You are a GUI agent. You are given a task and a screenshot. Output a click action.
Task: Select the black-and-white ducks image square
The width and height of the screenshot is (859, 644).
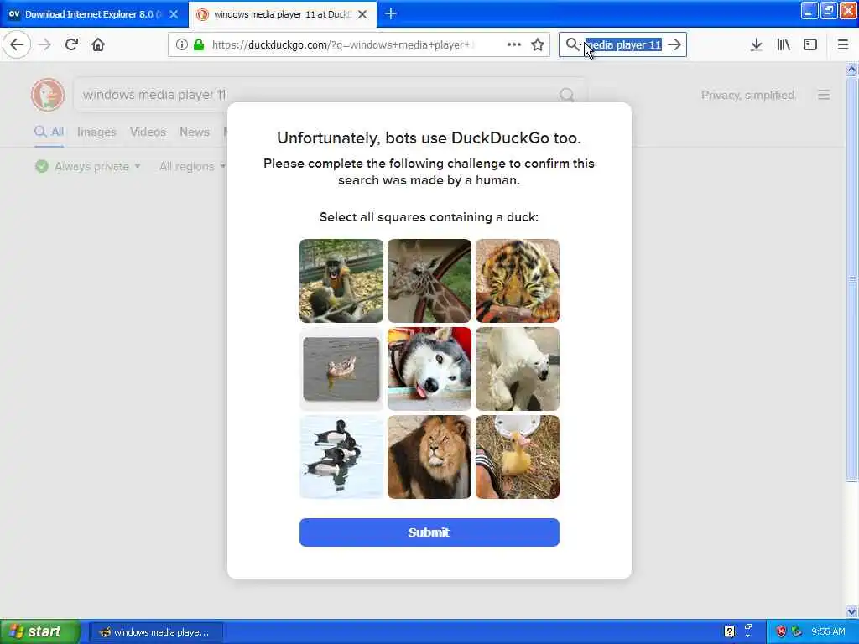(x=341, y=457)
